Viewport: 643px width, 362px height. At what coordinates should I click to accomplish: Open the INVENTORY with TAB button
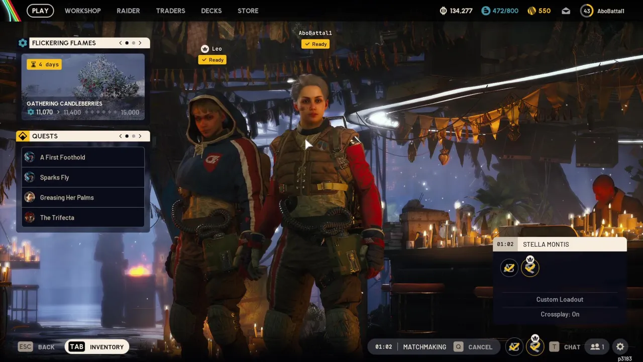pyautogui.click(x=97, y=347)
